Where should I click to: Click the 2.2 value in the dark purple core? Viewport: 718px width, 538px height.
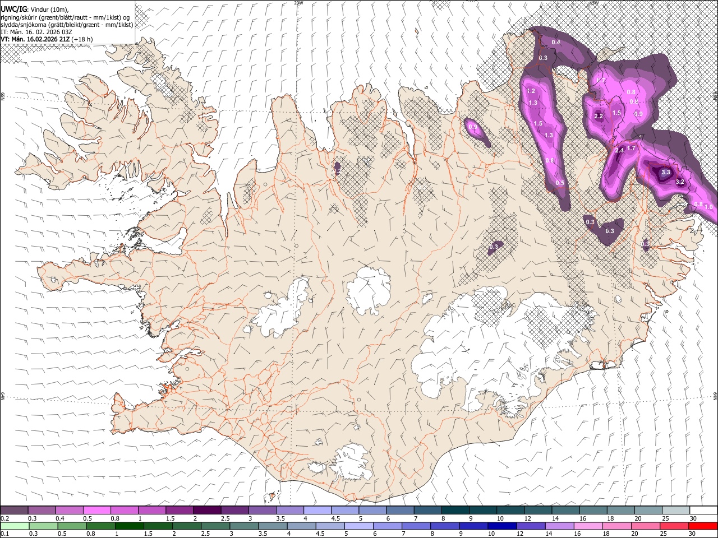coord(599,117)
